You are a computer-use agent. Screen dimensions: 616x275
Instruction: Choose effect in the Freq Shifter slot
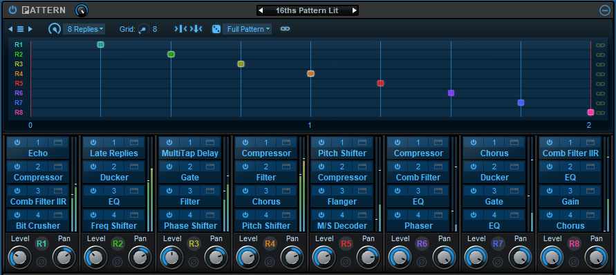tap(114, 226)
